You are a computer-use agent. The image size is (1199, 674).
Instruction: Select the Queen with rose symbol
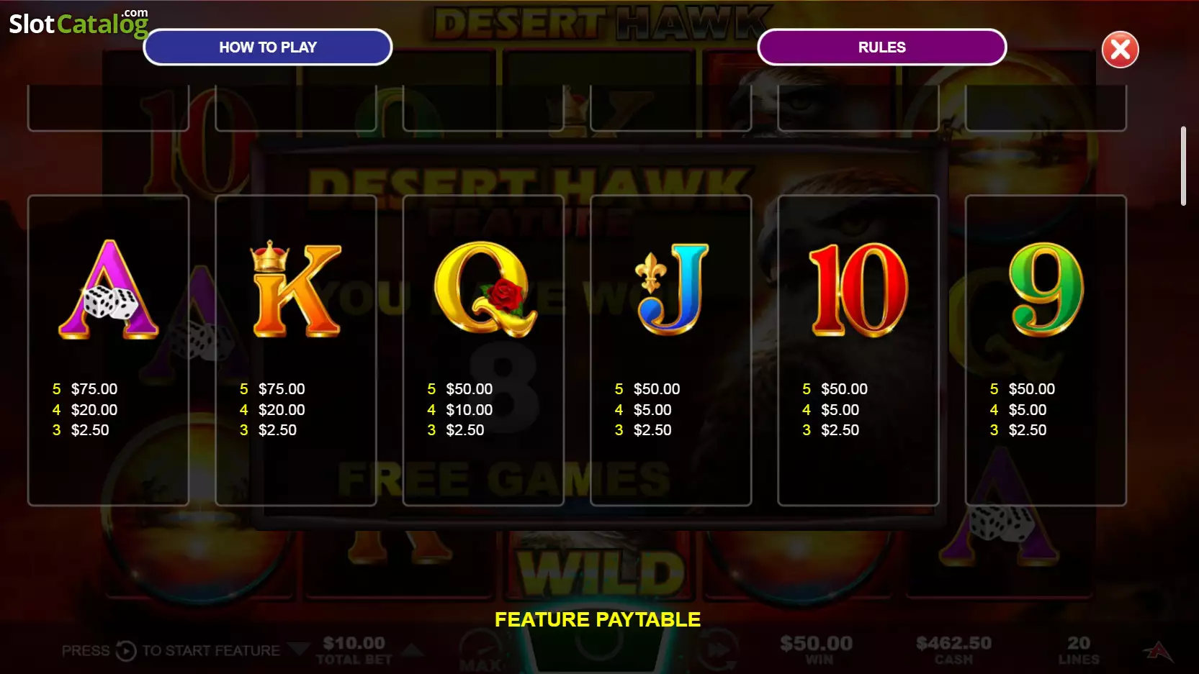pos(485,289)
